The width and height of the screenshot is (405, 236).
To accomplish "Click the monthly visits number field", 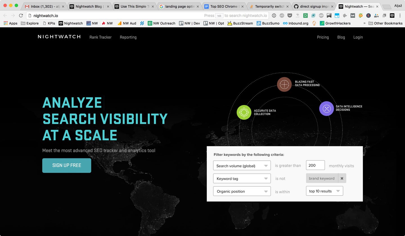I will (x=315, y=165).
